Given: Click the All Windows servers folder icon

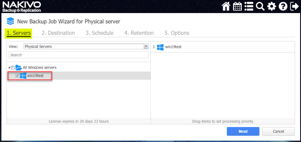Looking at the screenshot, I should [19, 67].
